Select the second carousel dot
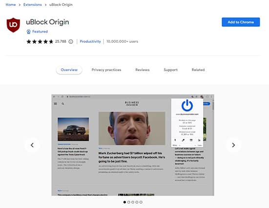This screenshot has width=269, height=208. click(x=129, y=202)
